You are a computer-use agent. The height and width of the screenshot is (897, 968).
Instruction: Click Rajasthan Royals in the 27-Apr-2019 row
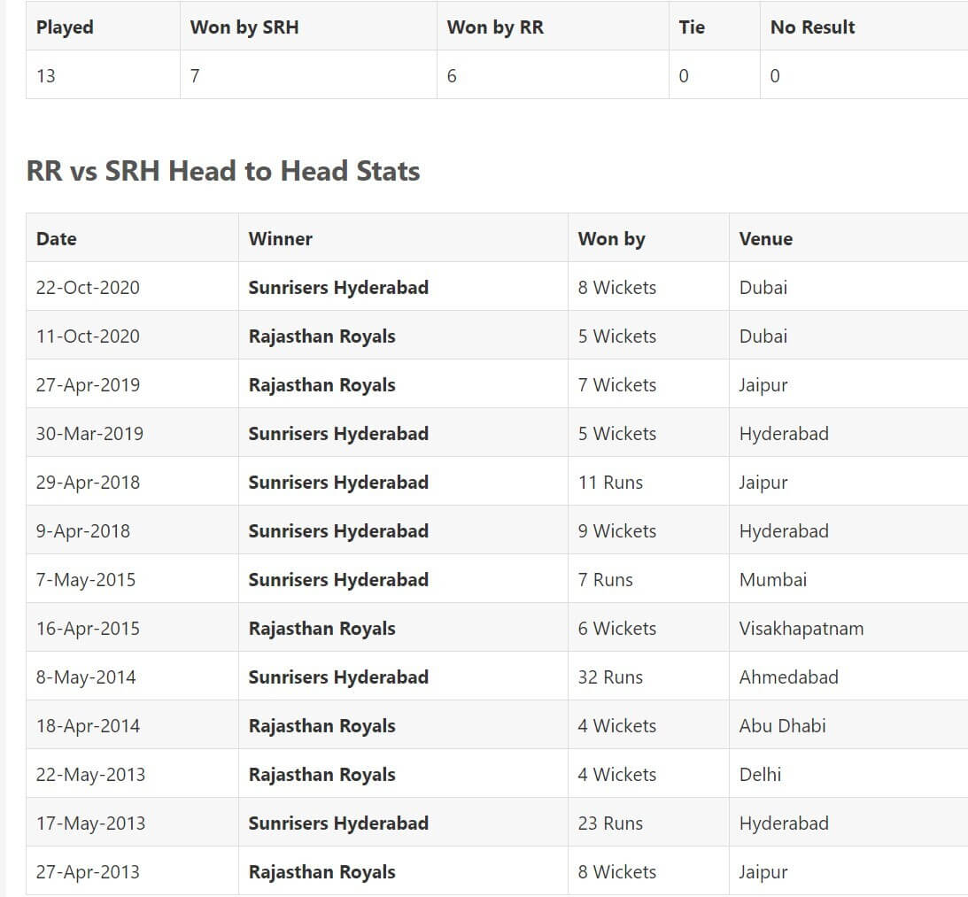pos(321,385)
